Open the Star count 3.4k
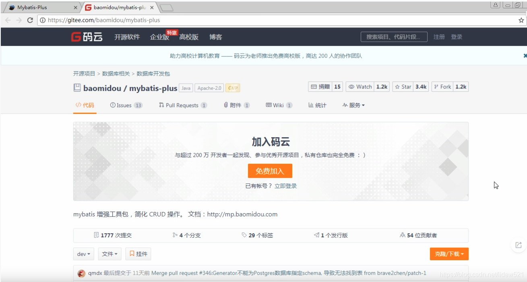This screenshot has height=282, width=527. click(x=421, y=86)
